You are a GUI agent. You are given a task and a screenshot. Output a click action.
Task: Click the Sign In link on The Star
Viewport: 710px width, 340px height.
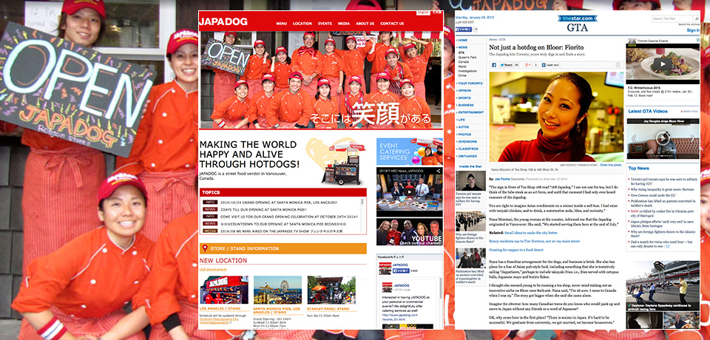point(693,30)
